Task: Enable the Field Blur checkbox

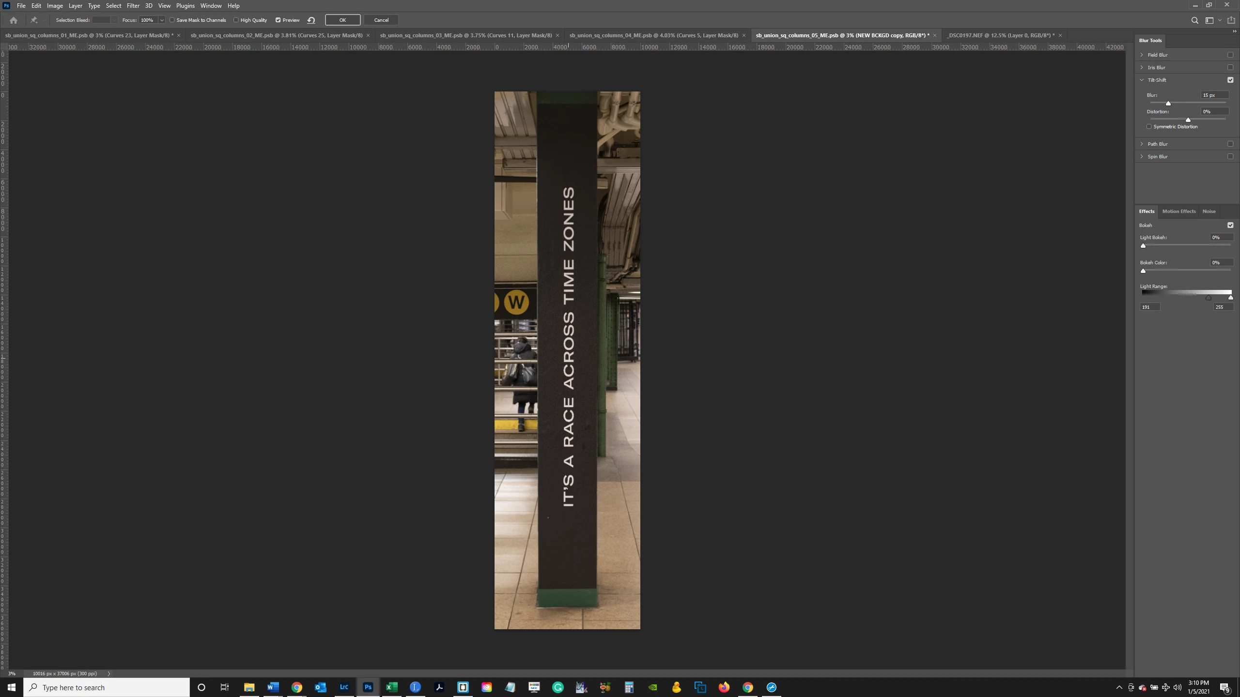Action: (x=1230, y=55)
